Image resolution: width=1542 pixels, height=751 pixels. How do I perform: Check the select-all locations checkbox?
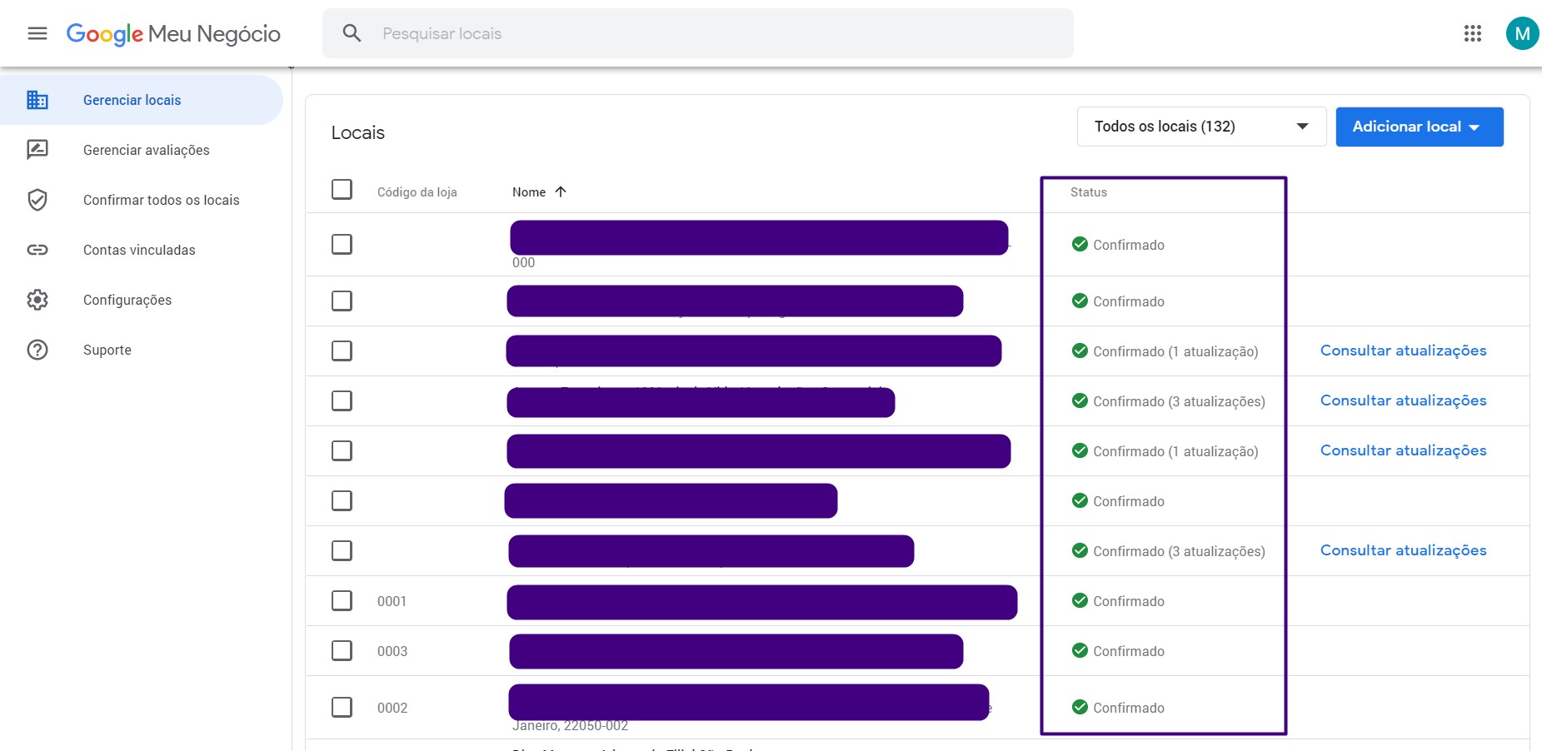(x=342, y=189)
